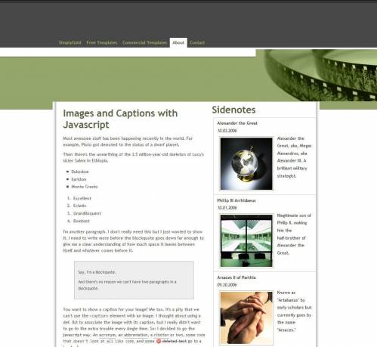
Task: Click the green office interior thumbnail
Action: click(246, 240)
